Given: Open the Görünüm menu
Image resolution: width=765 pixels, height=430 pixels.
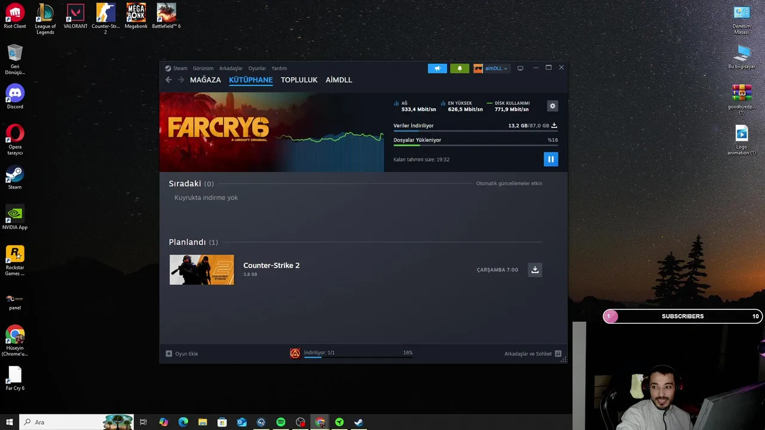Looking at the screenshot, I should (203, 68).
